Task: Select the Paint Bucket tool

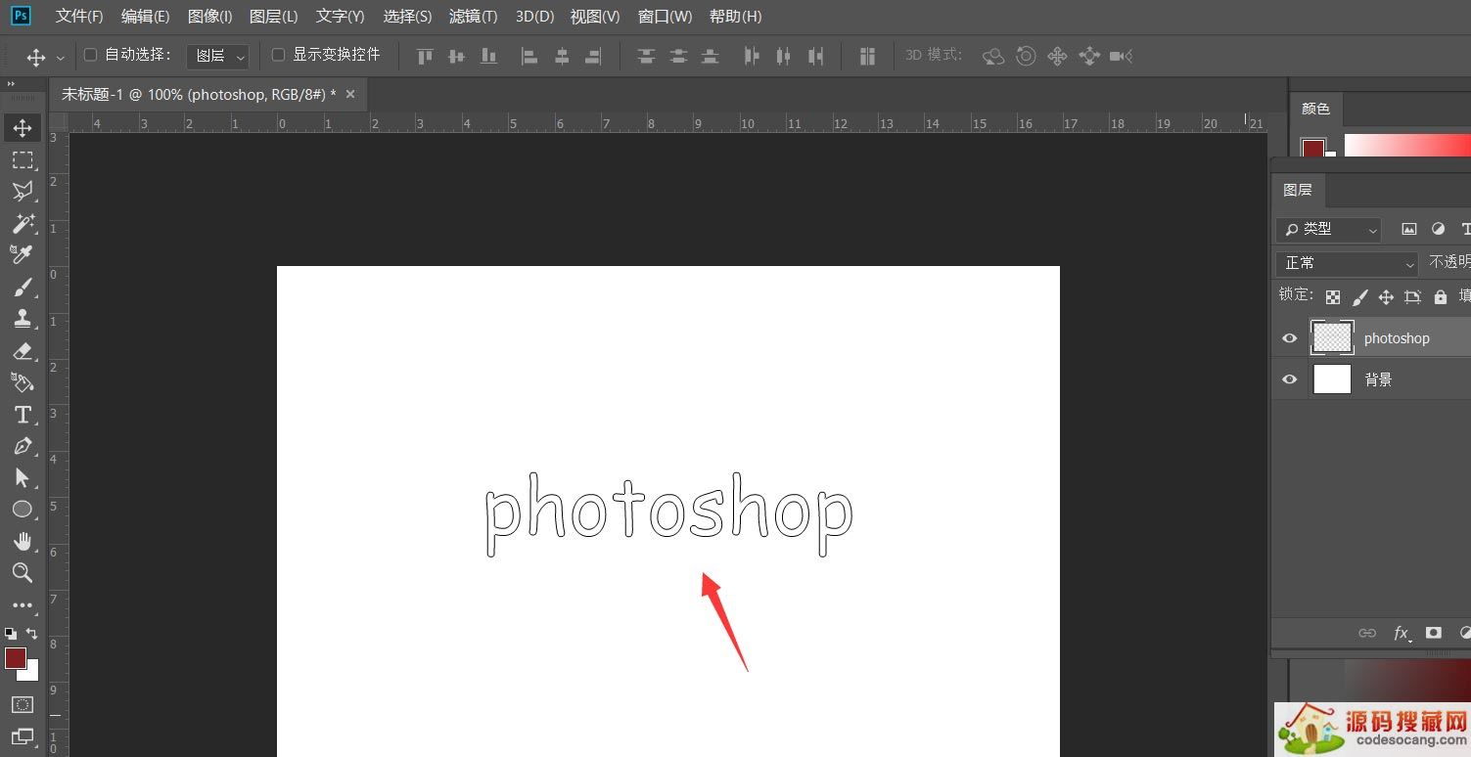Action: pyautogui.click(x=23, y=381)
